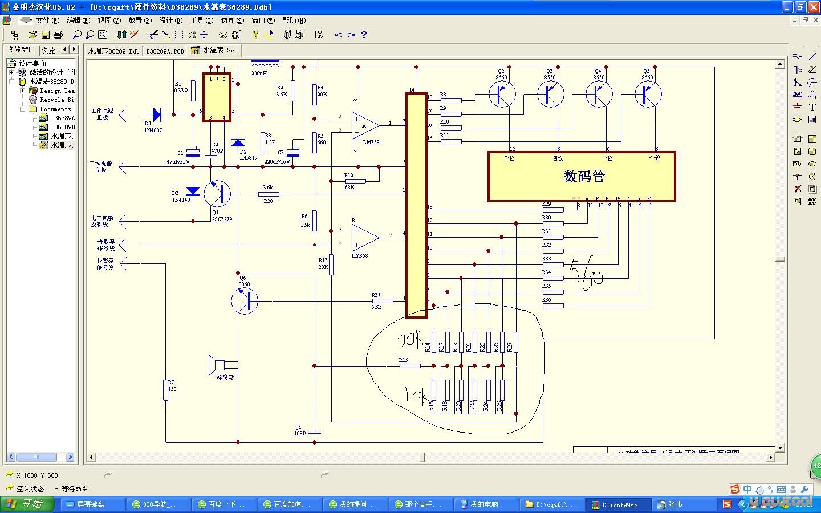Collapse the Documents folder node
Screen dimensions: 821x513
tap(22, 109)
